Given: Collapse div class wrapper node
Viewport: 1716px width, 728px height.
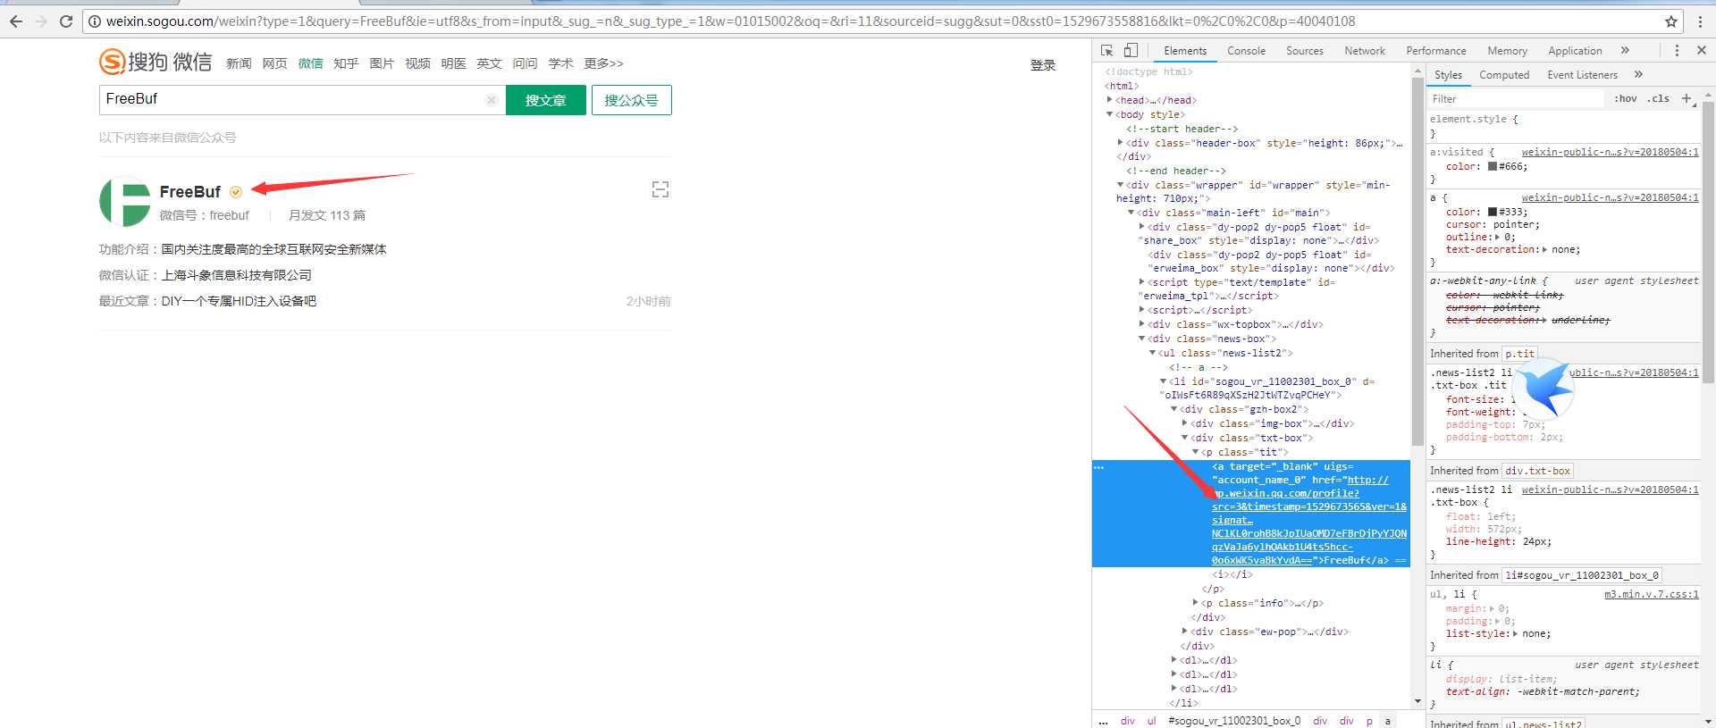Looking at the screenshot, I should point(1121,185).
